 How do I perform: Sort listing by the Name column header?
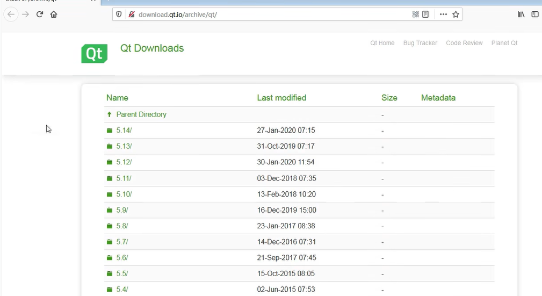tap(117, 98)
